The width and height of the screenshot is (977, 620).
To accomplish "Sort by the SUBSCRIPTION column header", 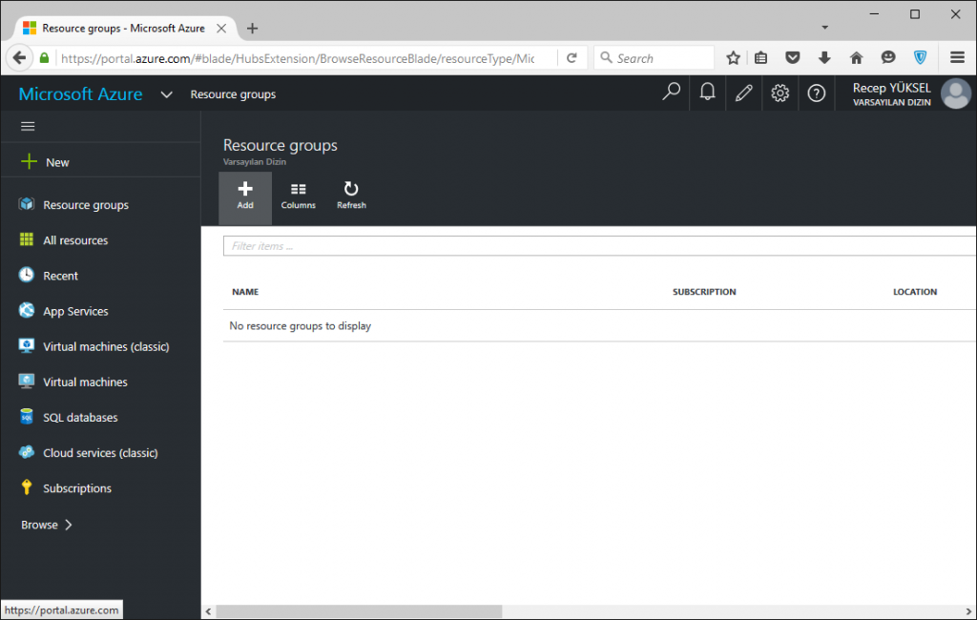I will pos(704,292).
